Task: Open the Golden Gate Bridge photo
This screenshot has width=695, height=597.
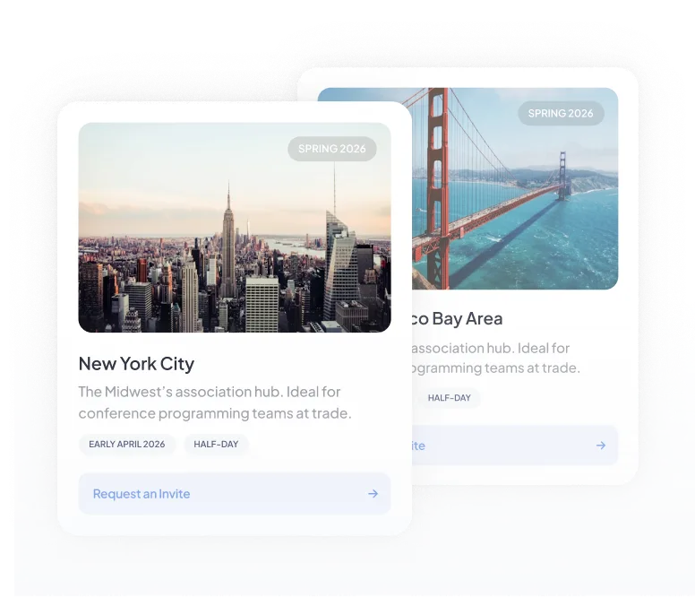Action: pyautogui.click(x=515, y=188)
